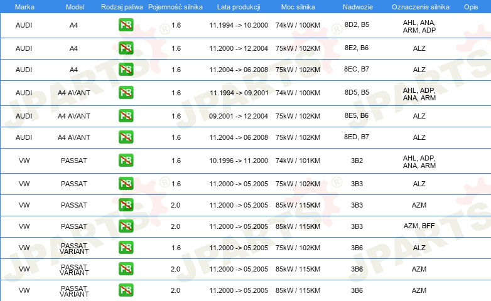491x301 pixels.
Task: Click petrol fuel icon in A4 Avant 8E5, B6 row
Action: tap(126, 116)
